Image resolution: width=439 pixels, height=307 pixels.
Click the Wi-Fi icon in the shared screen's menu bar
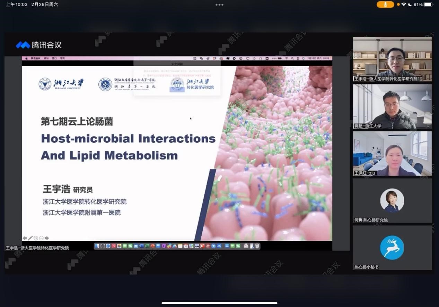click(x=287, y=58)
